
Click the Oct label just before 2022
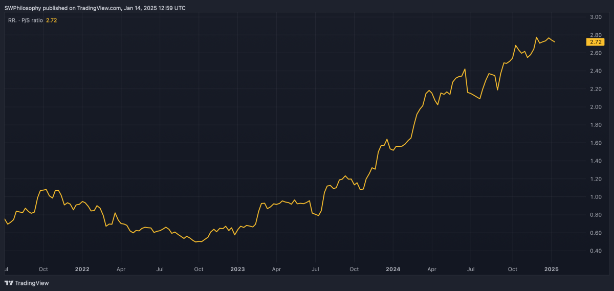pyautogui.click(x=43, y=269)
